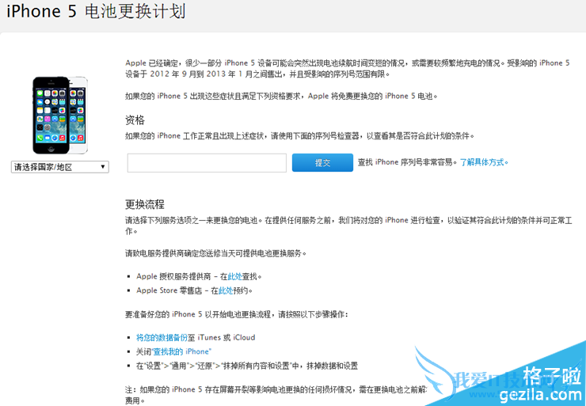Click the line beginning 请致电服务提供商确定
Viewport: 586px width, 406px height.
coord(215,253)
